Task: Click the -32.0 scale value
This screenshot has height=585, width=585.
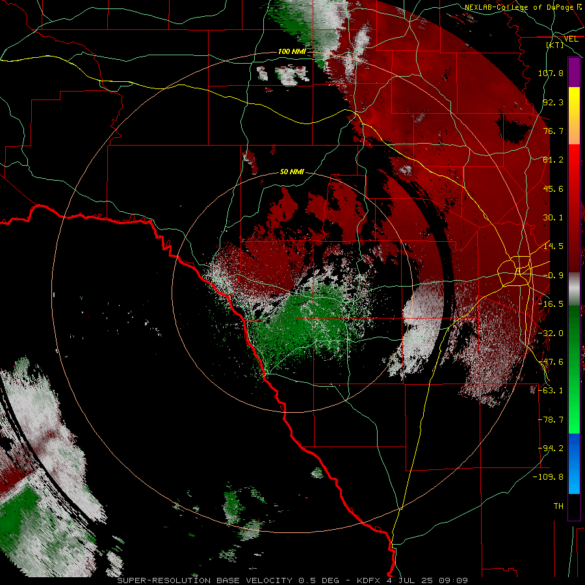Action: pos(551,333)
